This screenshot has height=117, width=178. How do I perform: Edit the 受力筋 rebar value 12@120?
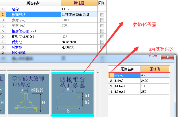79,42
